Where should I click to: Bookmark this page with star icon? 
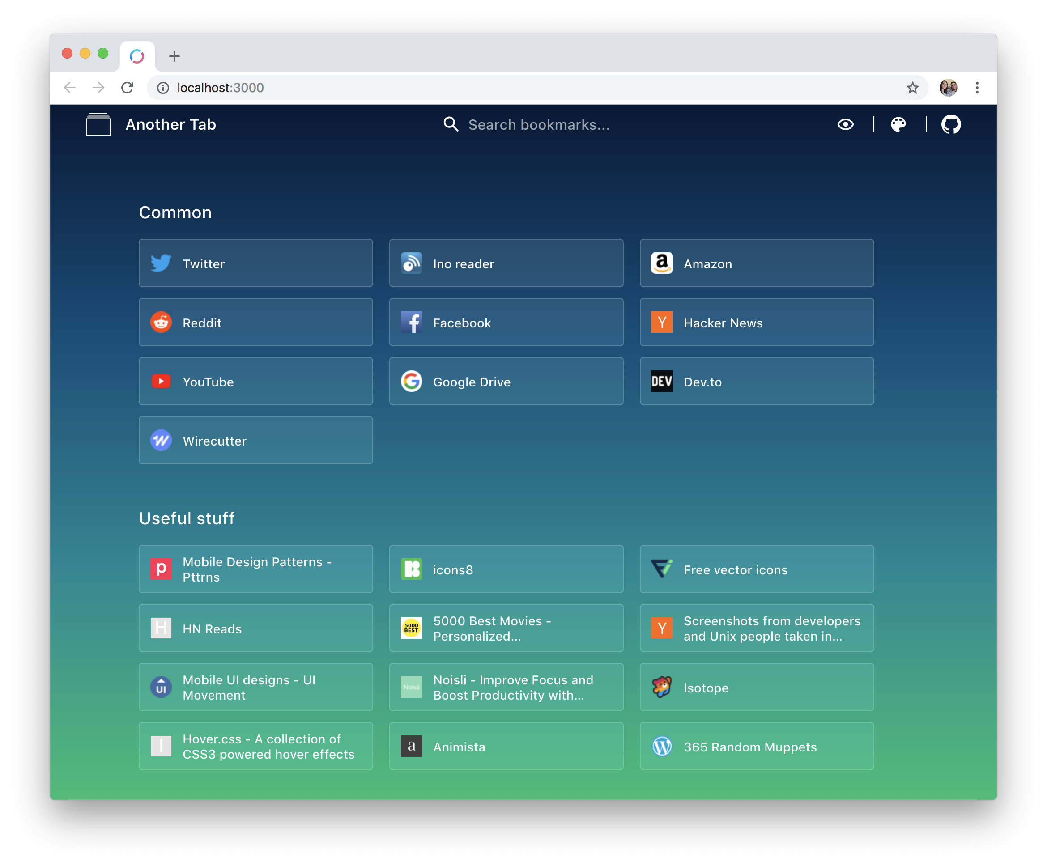pyautogui.click(x=912, y=88)
